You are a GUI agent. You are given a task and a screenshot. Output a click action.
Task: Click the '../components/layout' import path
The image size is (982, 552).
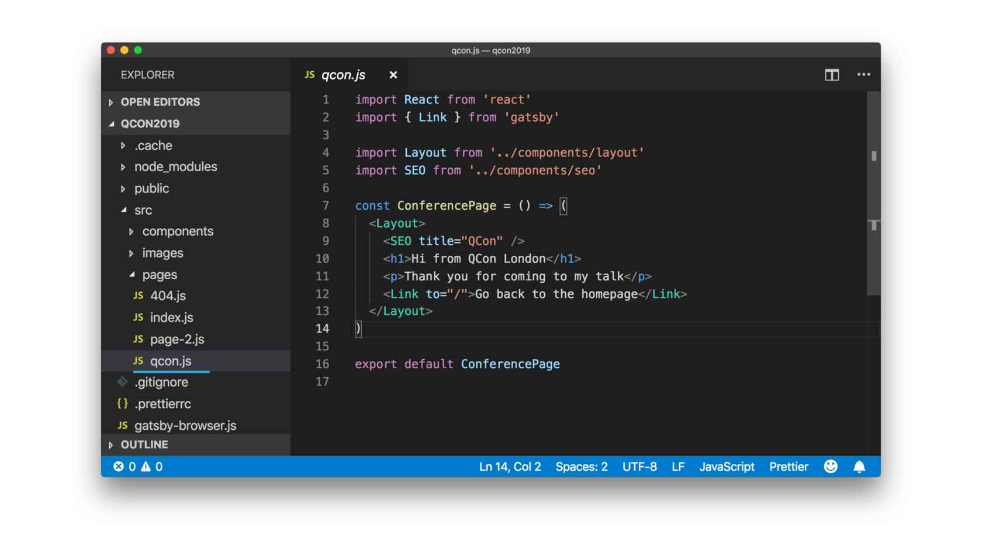[567, 152]
